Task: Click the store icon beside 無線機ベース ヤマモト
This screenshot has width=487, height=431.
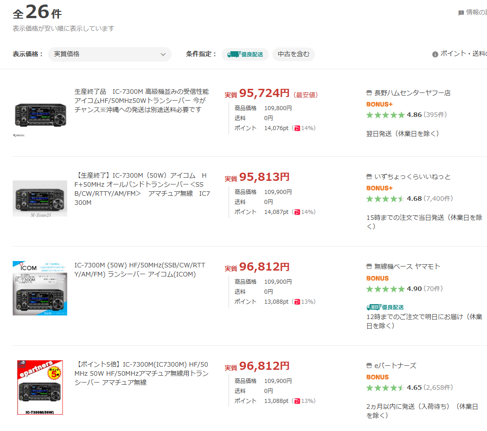Action: [x=369, y=266]
